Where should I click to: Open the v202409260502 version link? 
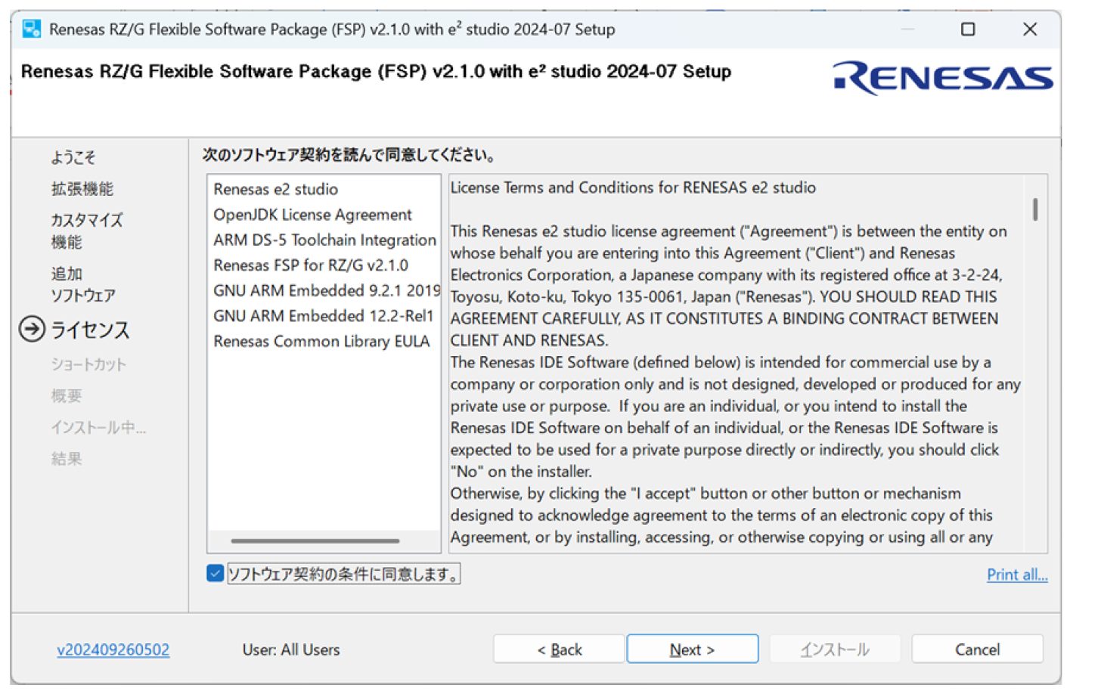(x=113, y=649)
